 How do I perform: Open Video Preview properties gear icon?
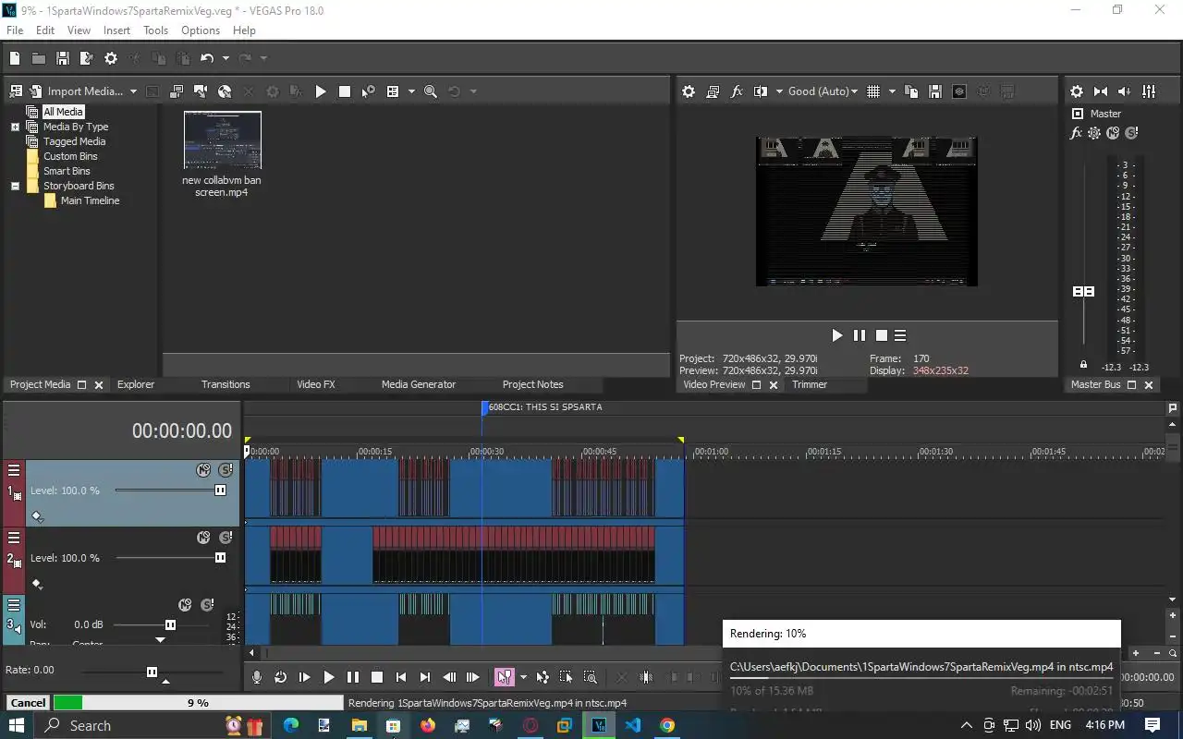coord(689,91)
